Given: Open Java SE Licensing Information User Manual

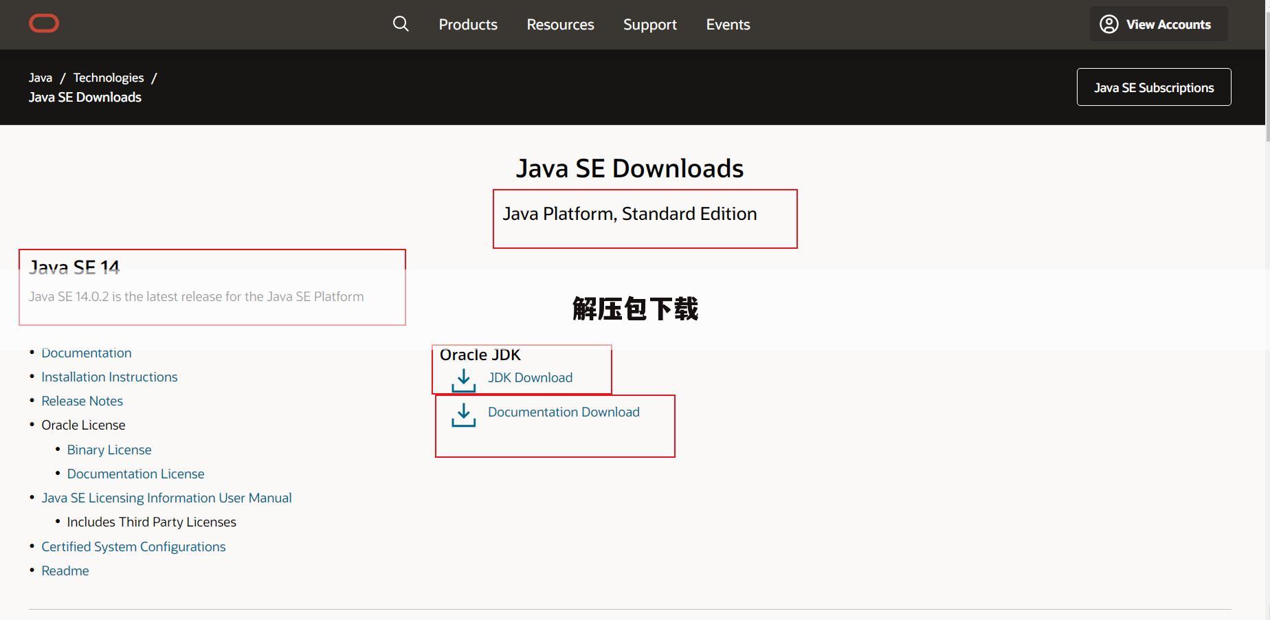Looking at the screenshot, I should (166, 498).
